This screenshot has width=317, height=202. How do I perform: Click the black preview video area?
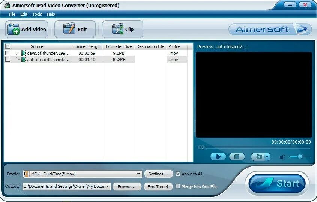pyautogui.click(x=254, y=95)
